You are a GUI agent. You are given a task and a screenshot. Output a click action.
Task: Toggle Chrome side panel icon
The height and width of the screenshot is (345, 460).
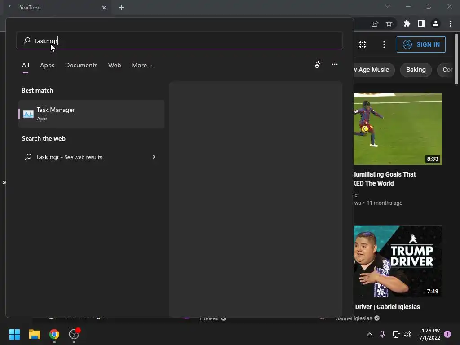421,23
